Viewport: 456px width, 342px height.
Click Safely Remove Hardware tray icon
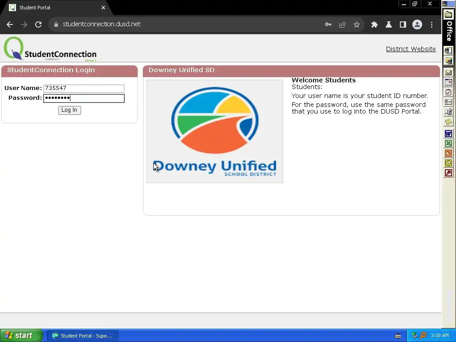[415, 336]
